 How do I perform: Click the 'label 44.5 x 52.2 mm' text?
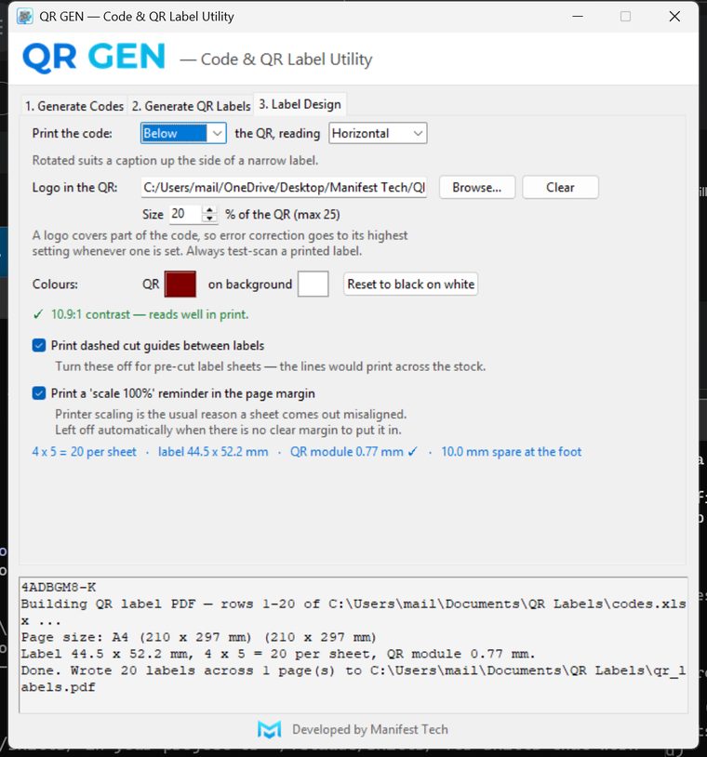[x=213, y=452]
